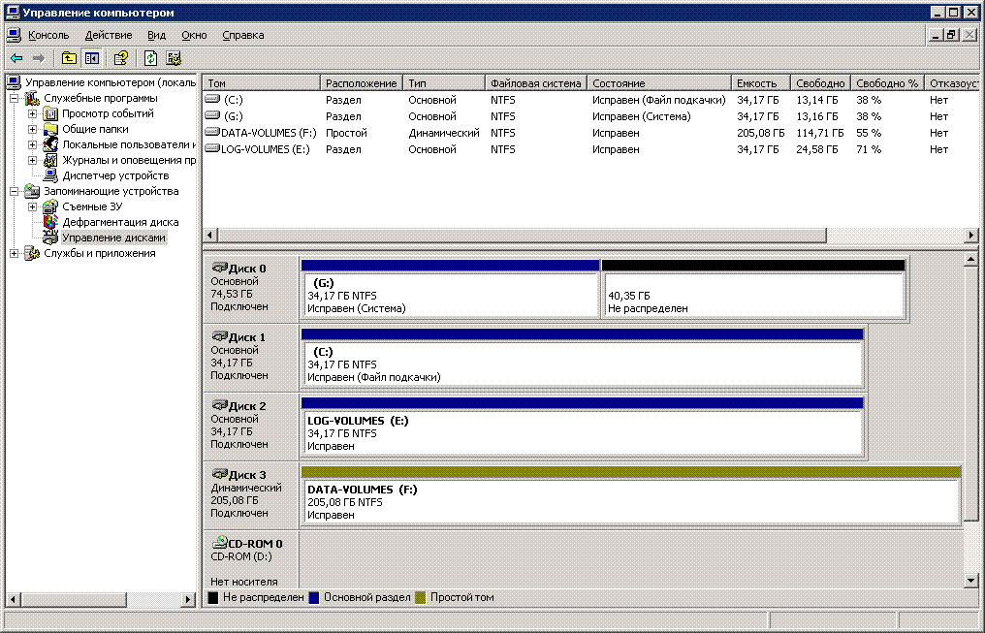The image size is (985, 633).
Task: Click the Диск 3 disk icon
Action: (219, 475)
